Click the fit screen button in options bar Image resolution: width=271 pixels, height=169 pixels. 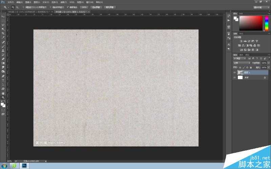click(x=96, y=7)
